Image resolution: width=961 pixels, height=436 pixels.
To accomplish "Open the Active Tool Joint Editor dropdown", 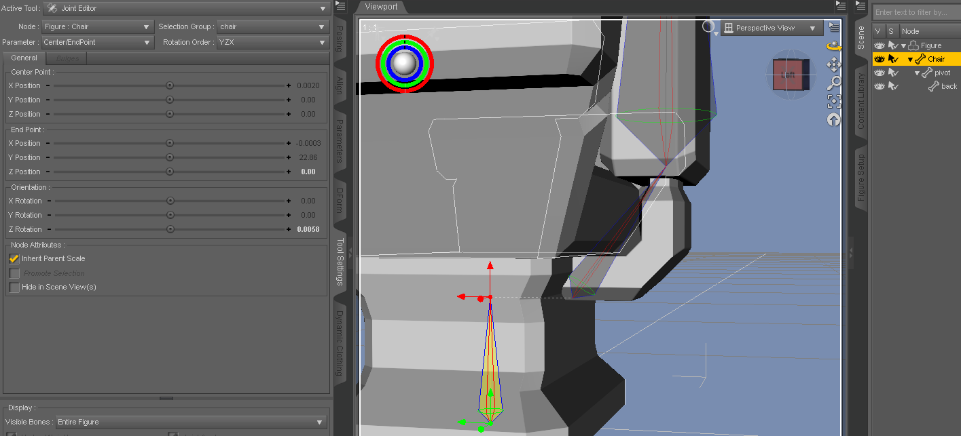I will pyautogui.click(x=186, y=8).
